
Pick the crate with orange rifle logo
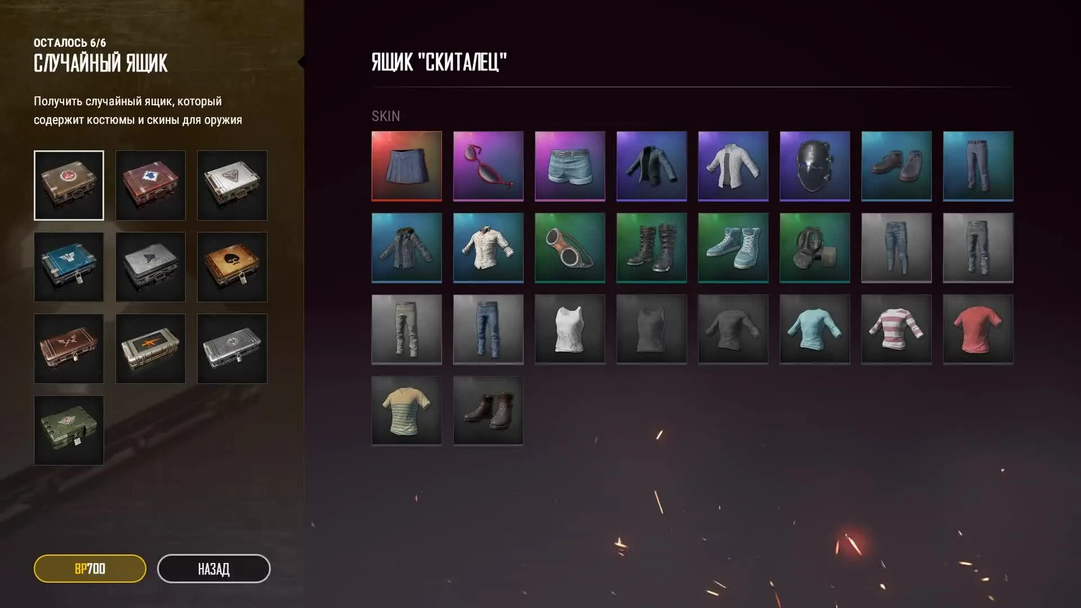coord(150,348)
